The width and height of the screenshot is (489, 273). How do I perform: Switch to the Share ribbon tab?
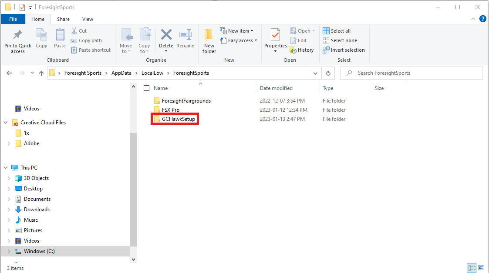coord(63,19)
